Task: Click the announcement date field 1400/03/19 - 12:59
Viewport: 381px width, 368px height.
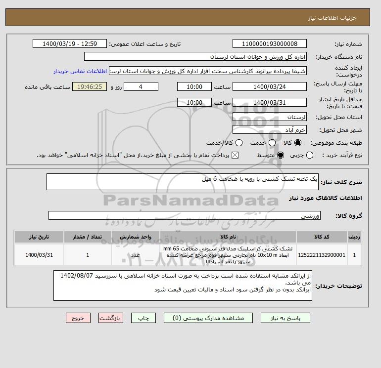Action: pos(70,43)
